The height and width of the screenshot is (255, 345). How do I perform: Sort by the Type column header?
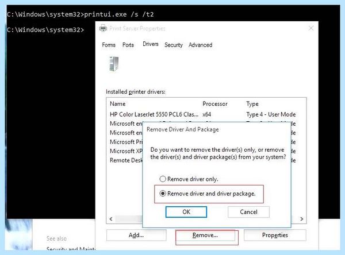click(252, 104)
